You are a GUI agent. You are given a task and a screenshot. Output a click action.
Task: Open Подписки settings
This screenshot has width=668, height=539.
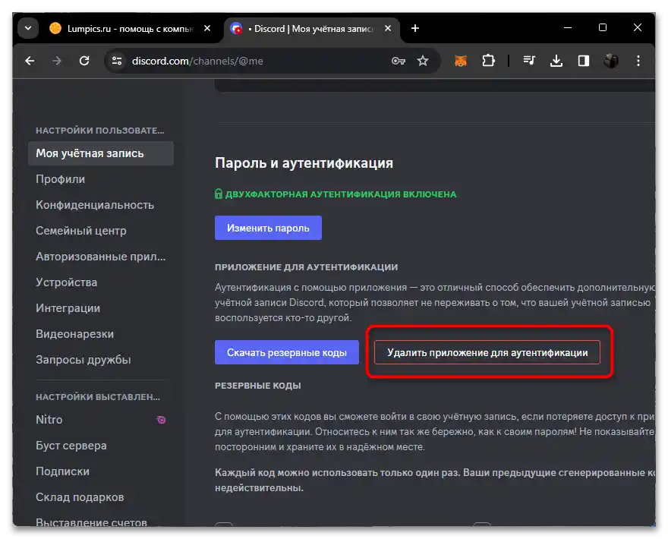[x=100, y=471]
